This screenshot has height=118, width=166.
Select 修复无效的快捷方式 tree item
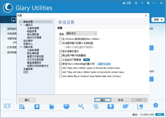38,66
